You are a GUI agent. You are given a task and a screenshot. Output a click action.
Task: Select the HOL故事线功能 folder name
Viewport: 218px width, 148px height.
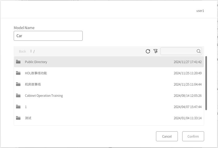click(36, 73)
